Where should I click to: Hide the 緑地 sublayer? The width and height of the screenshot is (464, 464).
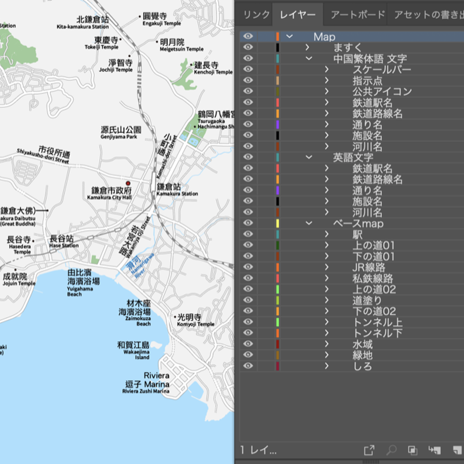coord(248,355)
